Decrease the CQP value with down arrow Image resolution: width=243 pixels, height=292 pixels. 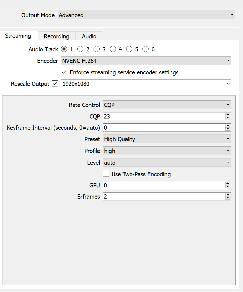(x=228, y=118)
